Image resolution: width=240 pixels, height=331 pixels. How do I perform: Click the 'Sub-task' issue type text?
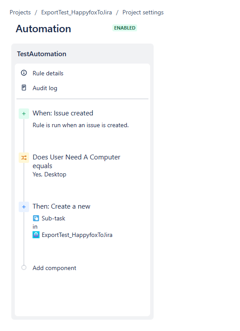pos(53,218)
